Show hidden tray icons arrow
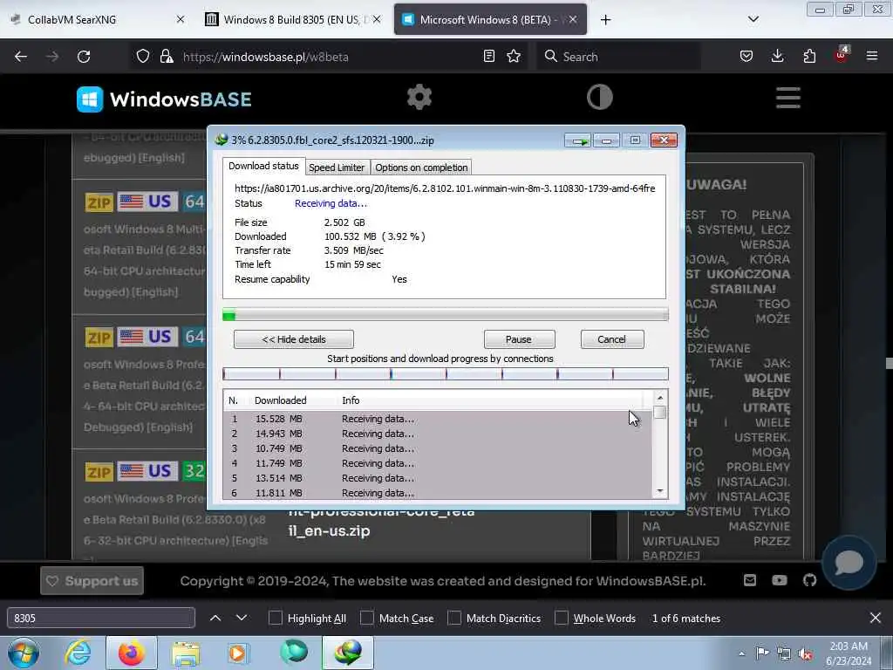 coord(741,653)
